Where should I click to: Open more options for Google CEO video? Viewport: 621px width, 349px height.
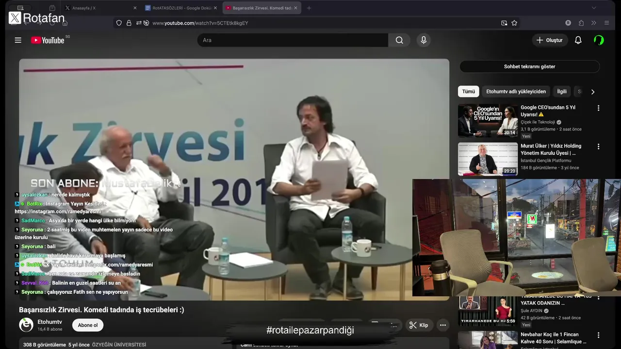[x=598, y=108]
